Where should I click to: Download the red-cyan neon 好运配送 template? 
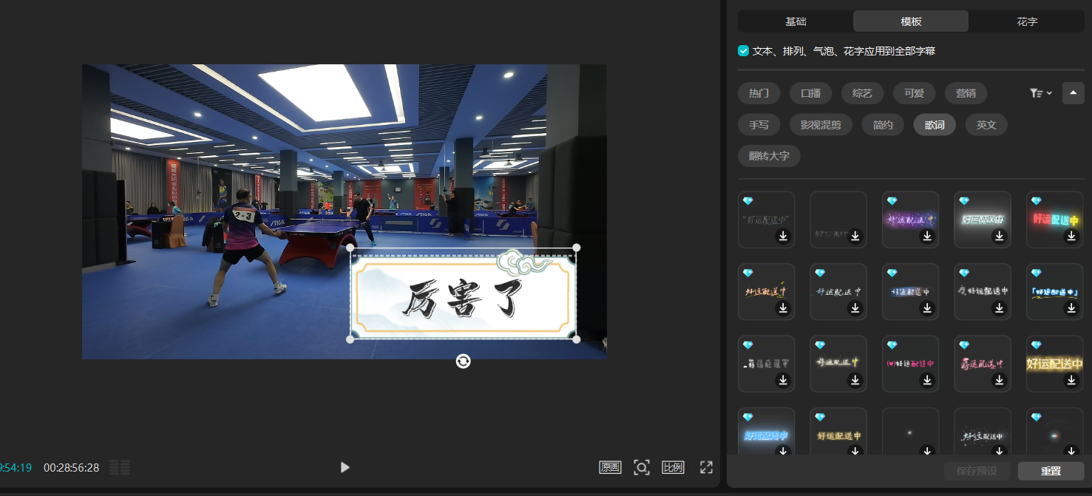point(1071,237)
